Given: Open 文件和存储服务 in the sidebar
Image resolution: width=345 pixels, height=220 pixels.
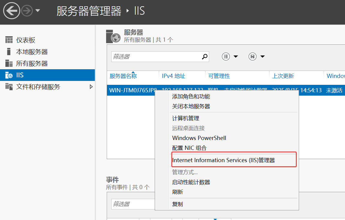Looking at the screenshot, I should click(x=38, y=87).
